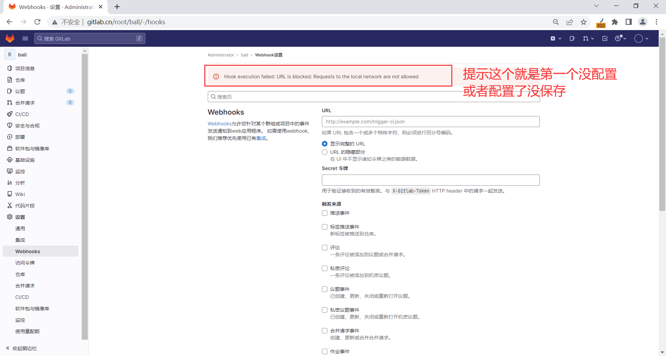Open the issues icon in top bar

572,38
